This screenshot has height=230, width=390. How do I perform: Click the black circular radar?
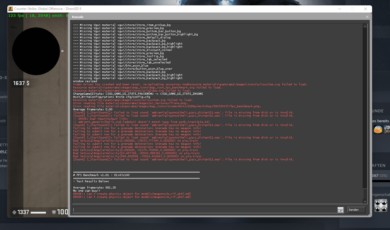(36, 51)
